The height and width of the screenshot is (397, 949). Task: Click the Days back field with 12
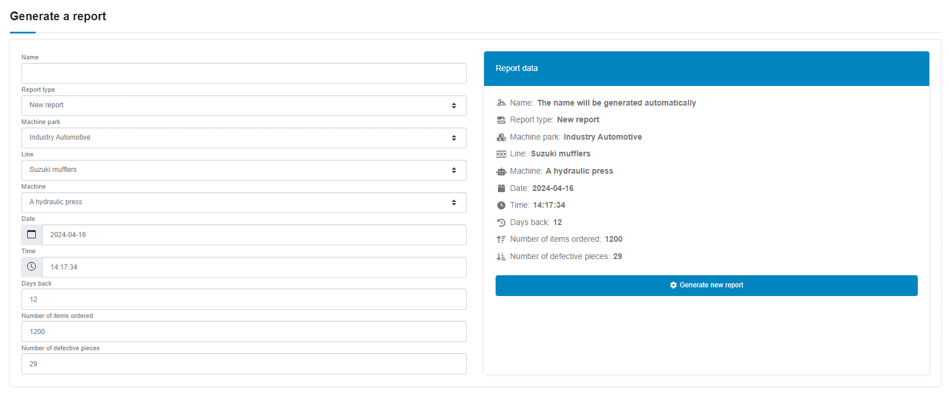(x=244, y=299)
